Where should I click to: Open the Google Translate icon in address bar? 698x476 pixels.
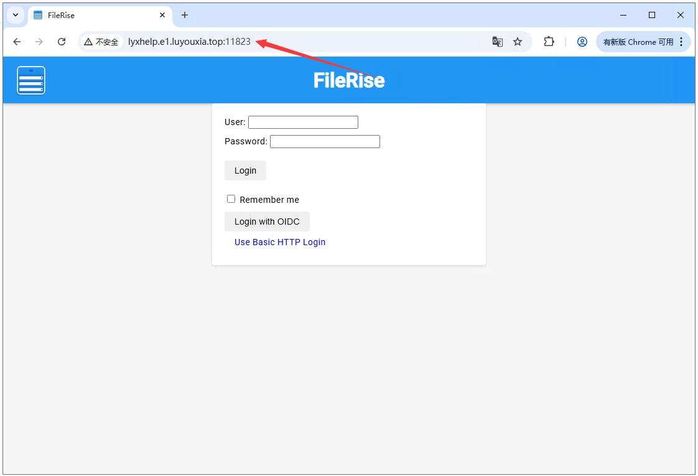(x=498, y=41)
